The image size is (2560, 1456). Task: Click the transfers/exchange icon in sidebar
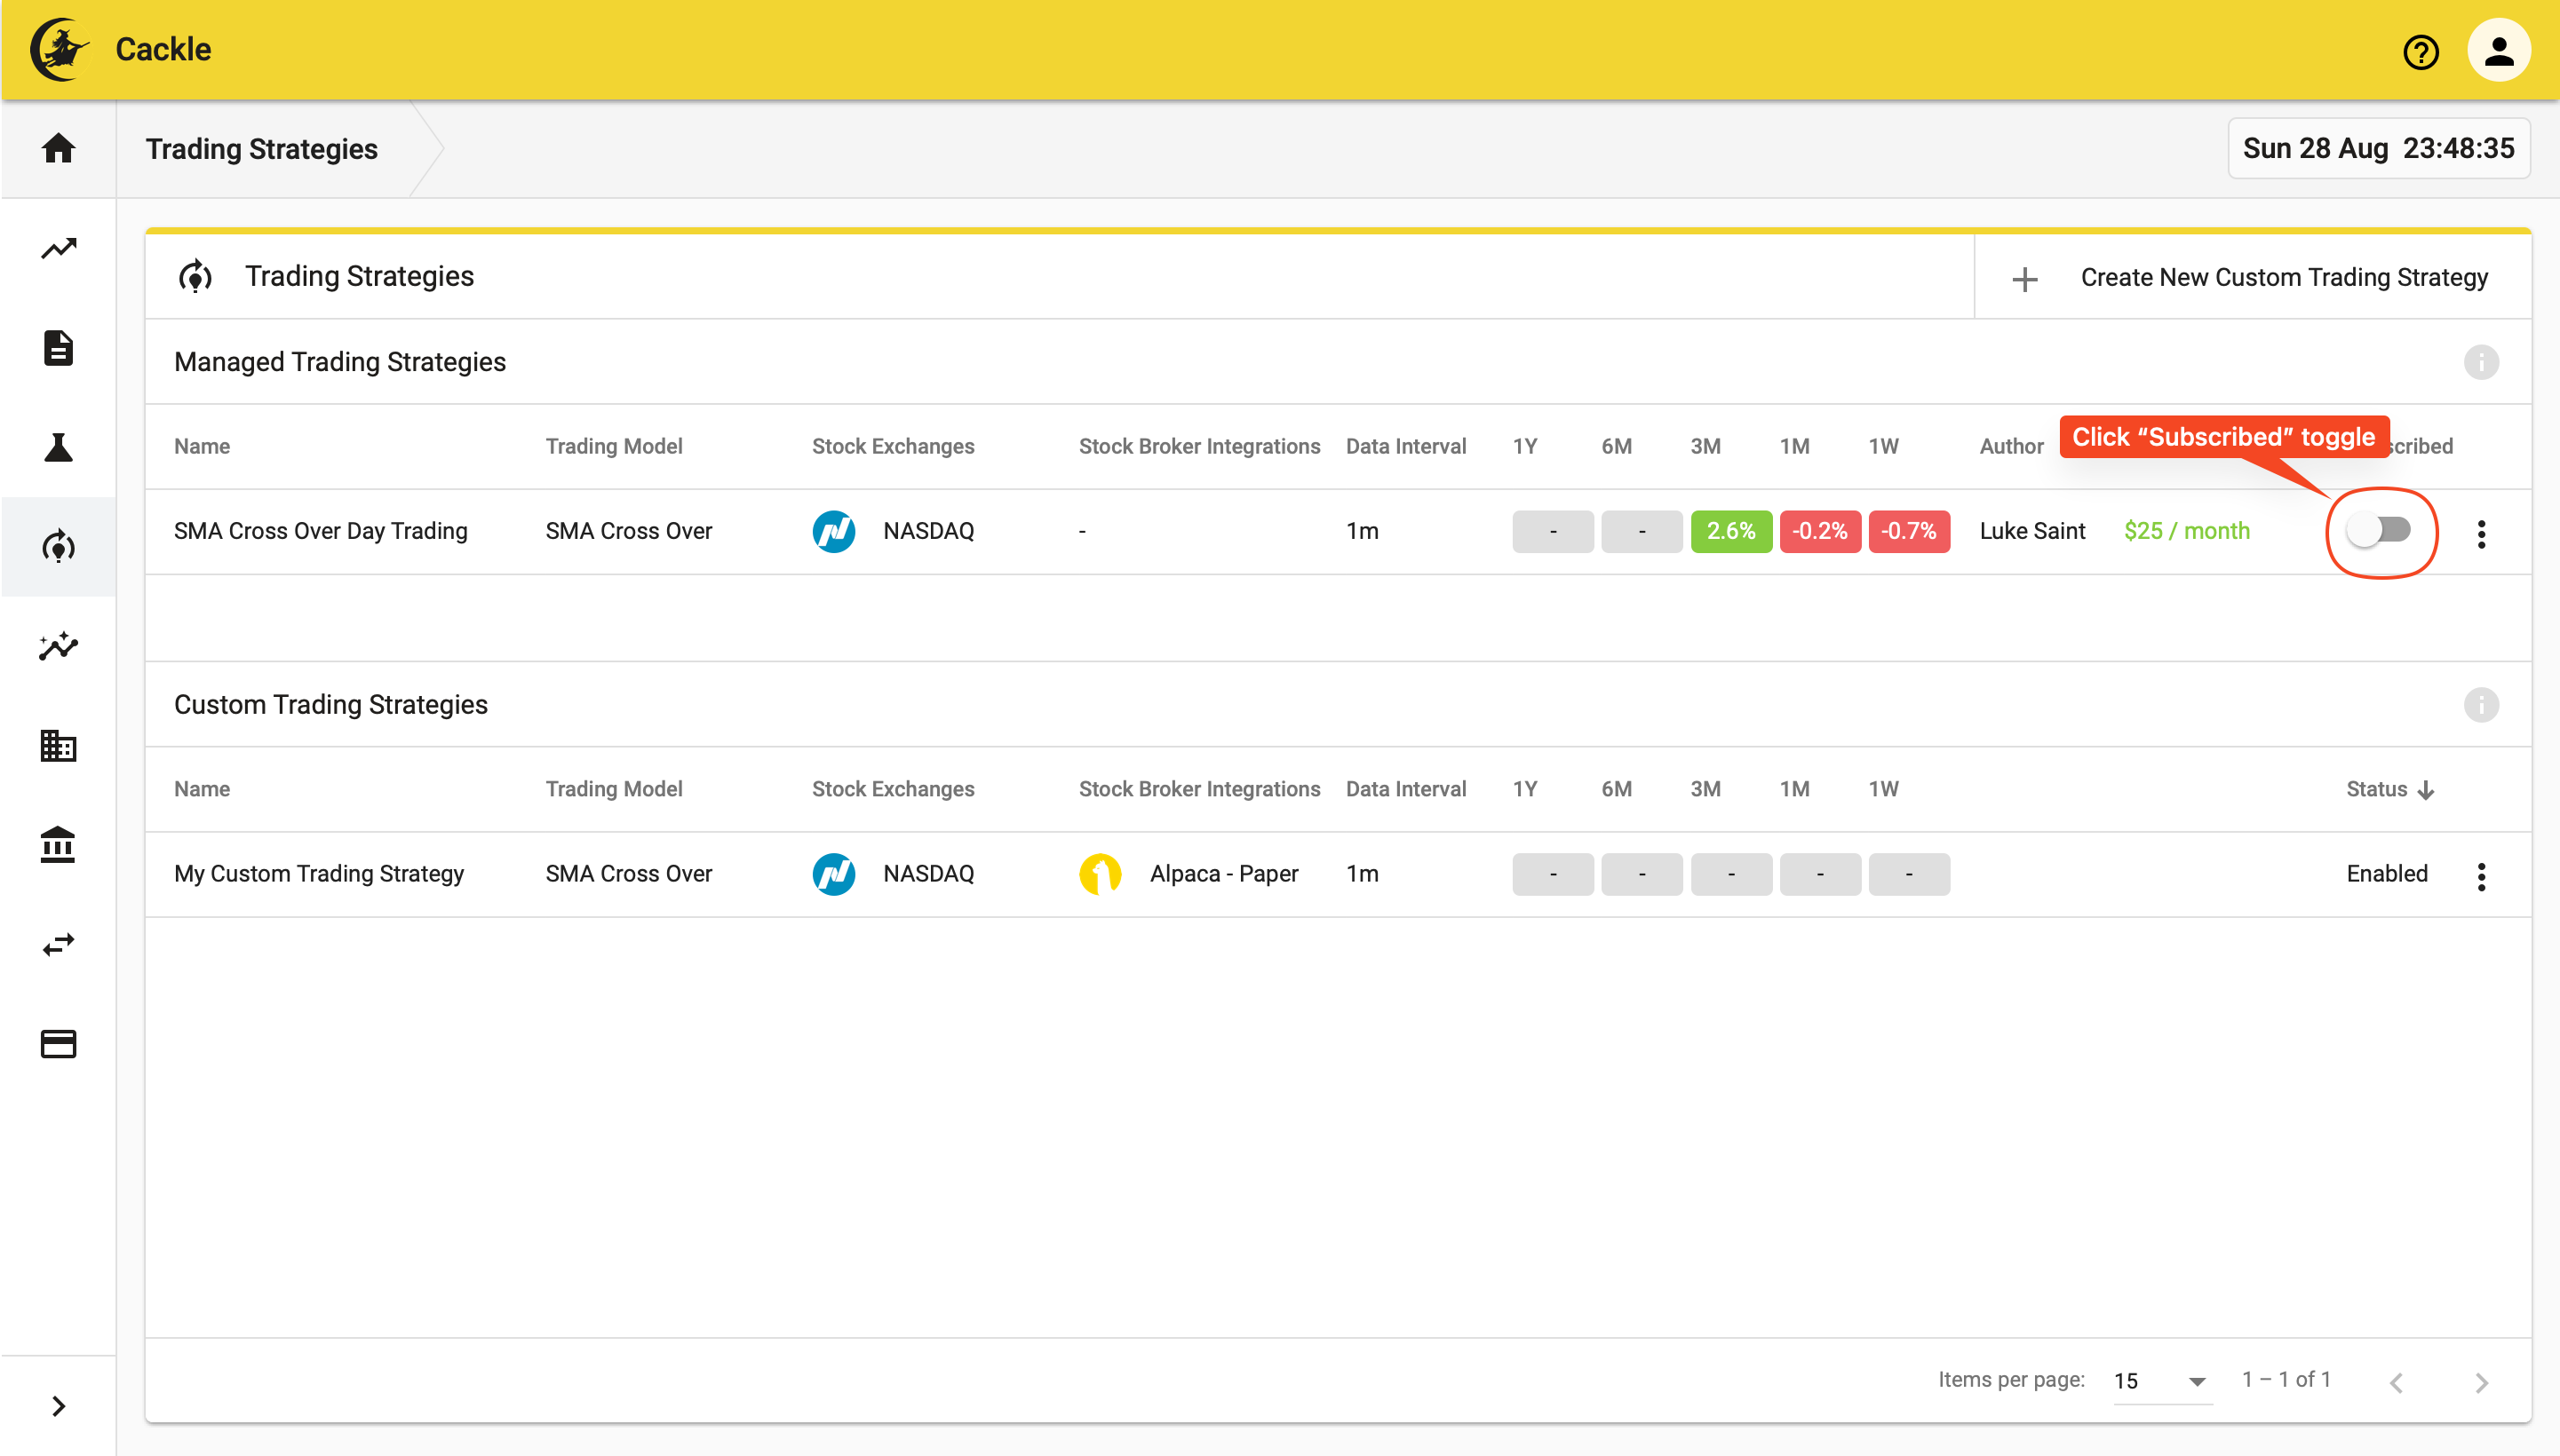point(56,943)
